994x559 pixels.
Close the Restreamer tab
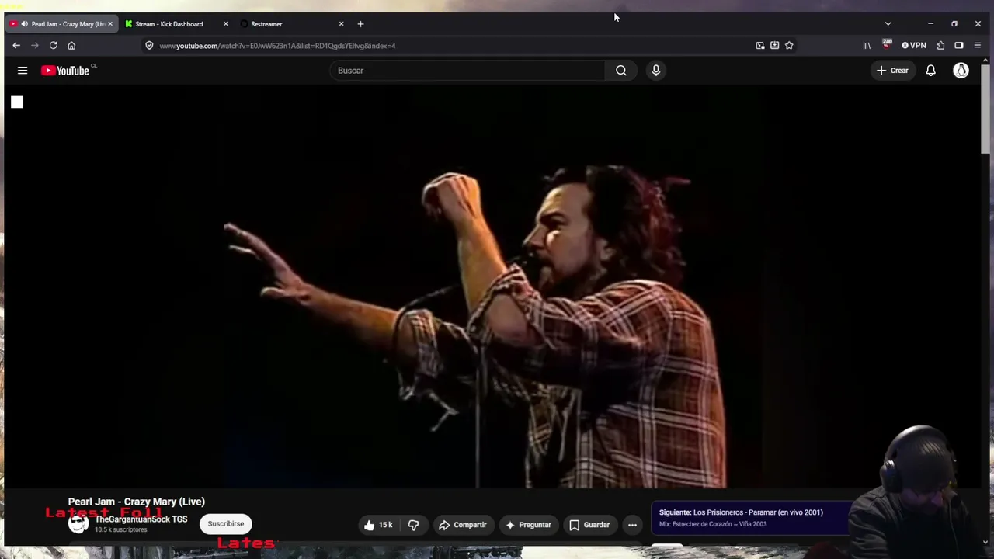(x=341, y=24)
